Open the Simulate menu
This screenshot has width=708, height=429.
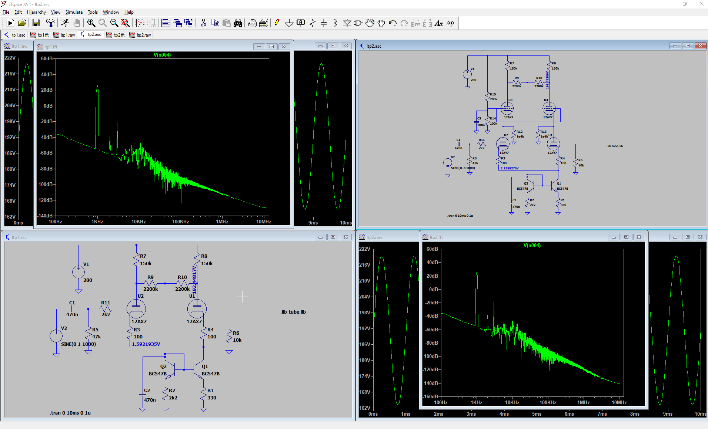coord(74,12)
